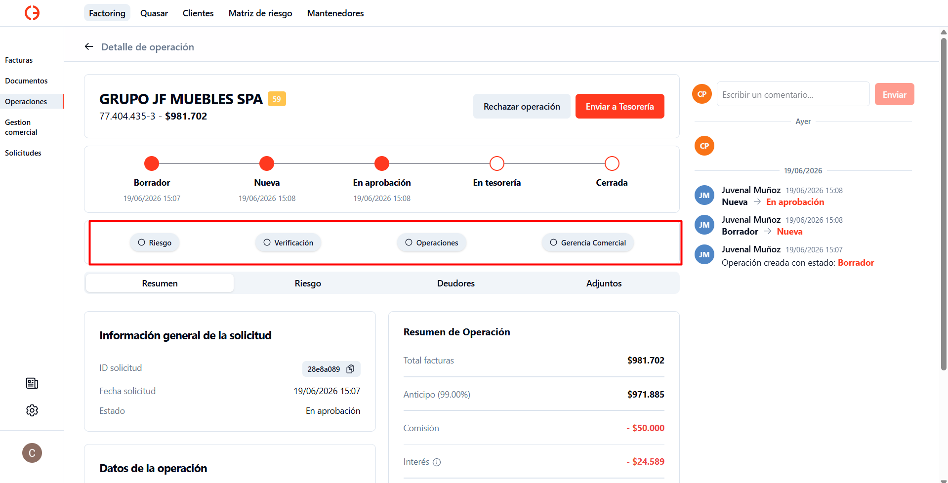Screen dimensions: 948x483
Task: Copy the solicitud ID with copy icon
Action: click(x=350, y=369)
